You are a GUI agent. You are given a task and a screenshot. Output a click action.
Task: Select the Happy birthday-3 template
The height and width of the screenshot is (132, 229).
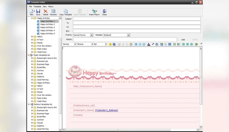tap(48, 27)
